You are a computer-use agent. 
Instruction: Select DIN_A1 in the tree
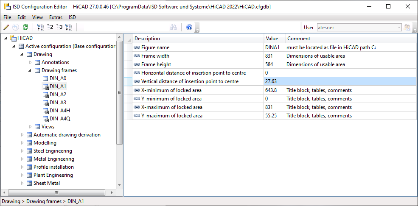(x=58, y=86)
